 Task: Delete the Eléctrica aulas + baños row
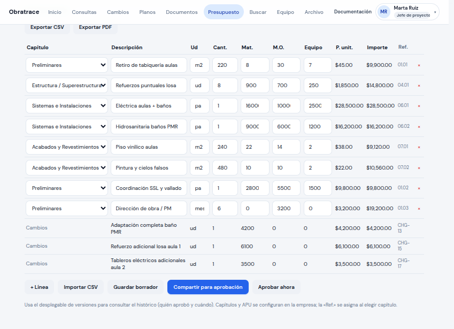click(x=419, y=106)
